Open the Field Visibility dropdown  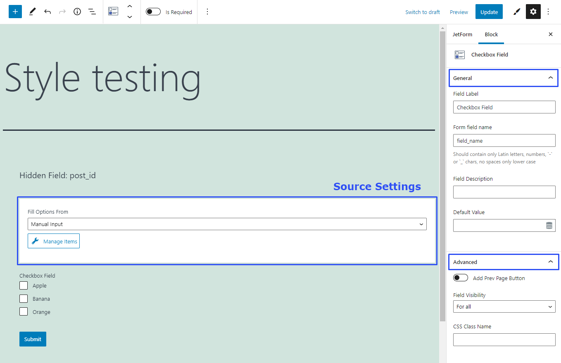coord(504,306)
